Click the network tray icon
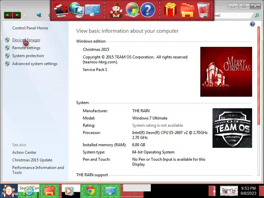Image resolution: width=264 pixels, height=198 pixels. [x=225, y=191]
